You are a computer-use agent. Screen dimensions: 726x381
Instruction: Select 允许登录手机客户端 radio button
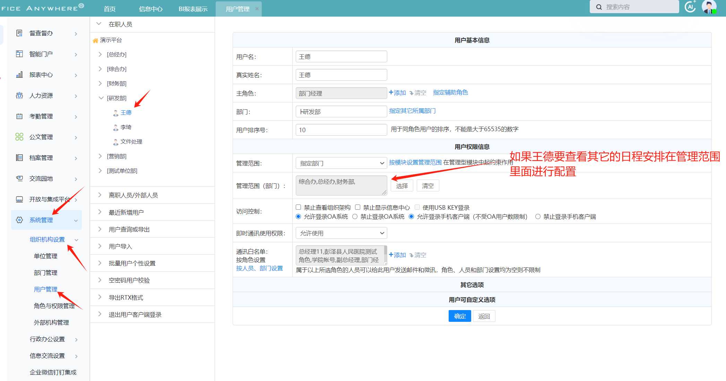point(411,217)
